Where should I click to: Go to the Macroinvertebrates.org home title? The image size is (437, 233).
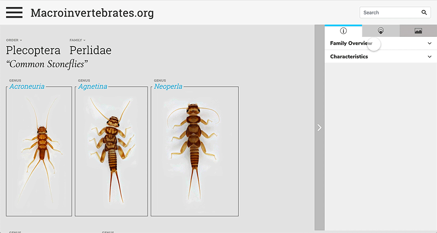point(92,13)
